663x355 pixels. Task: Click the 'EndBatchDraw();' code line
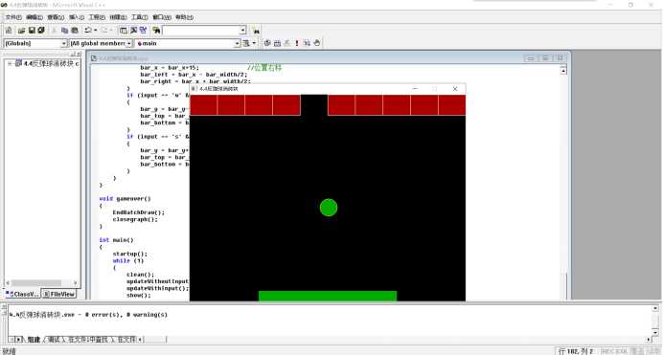click(138, 212)
